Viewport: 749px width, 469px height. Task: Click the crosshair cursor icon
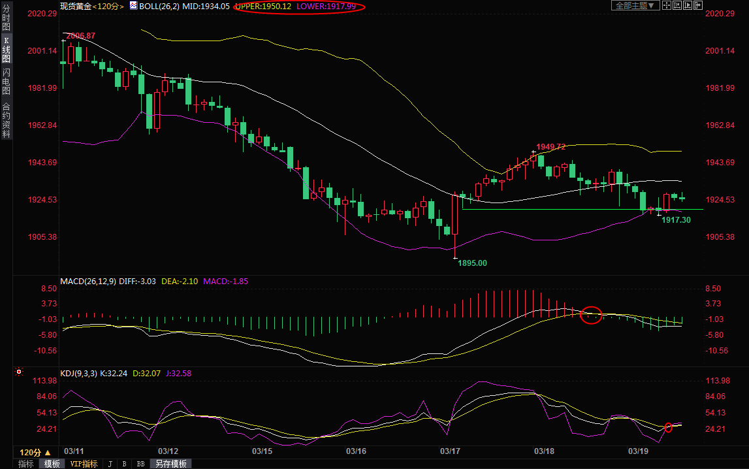click(666, 6)
